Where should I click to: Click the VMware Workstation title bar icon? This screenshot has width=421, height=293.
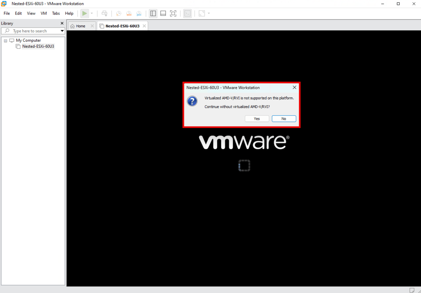4,4
